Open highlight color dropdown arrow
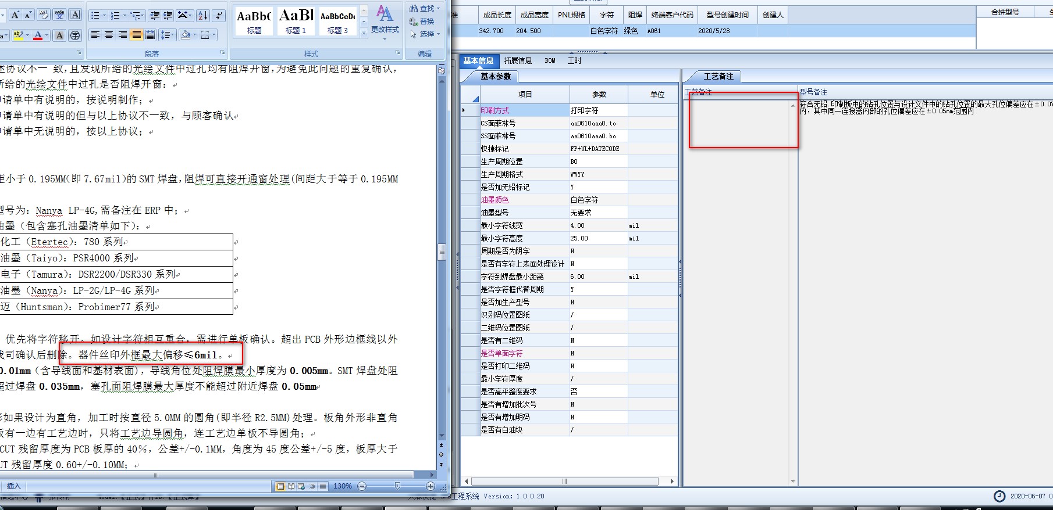1053x510 pixels. [27, 35]
